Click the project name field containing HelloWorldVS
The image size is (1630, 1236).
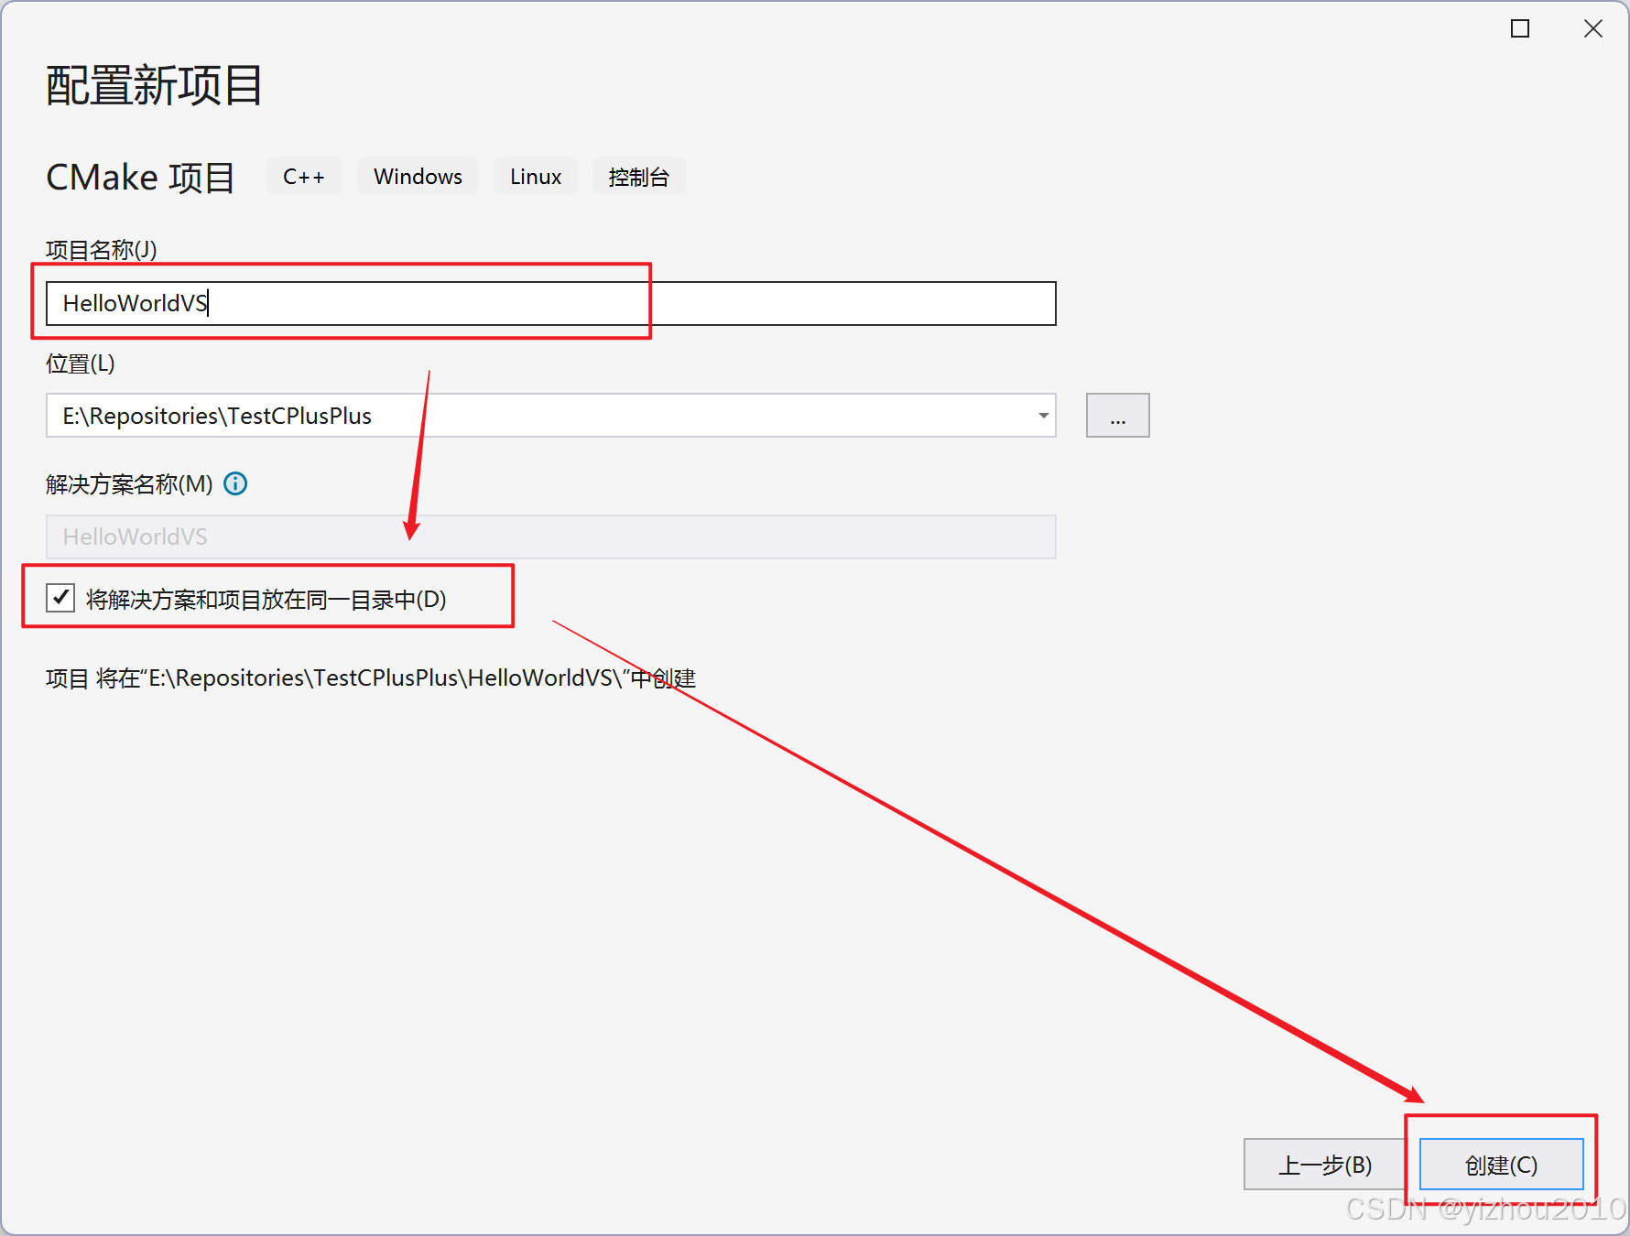[x=550, y=303]
